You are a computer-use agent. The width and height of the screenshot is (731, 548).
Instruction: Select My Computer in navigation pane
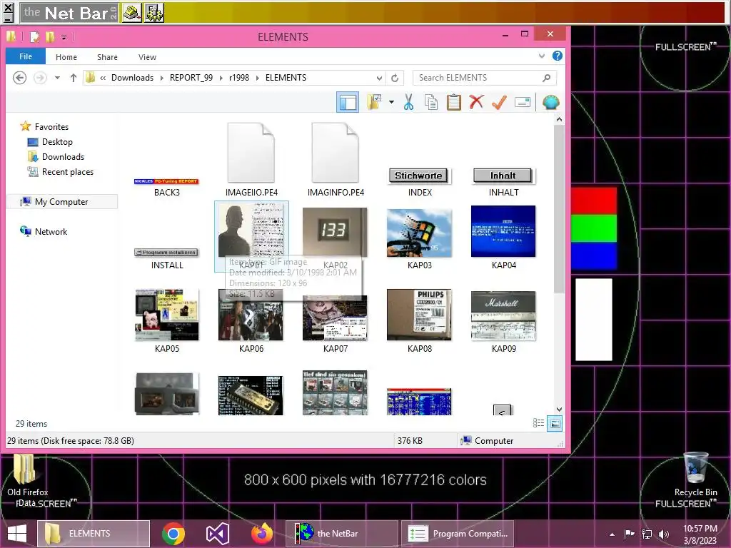click(x=61, y=202)
